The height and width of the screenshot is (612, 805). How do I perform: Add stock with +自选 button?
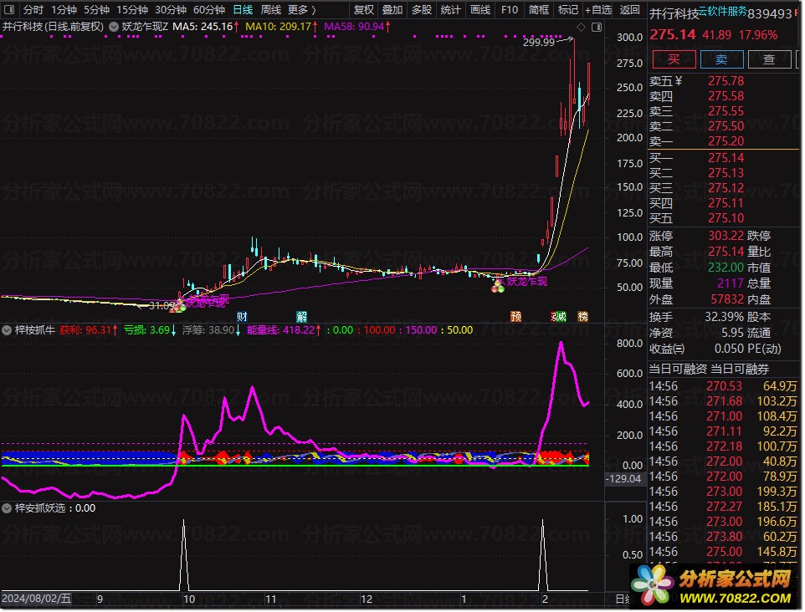(x=598, y=9)
